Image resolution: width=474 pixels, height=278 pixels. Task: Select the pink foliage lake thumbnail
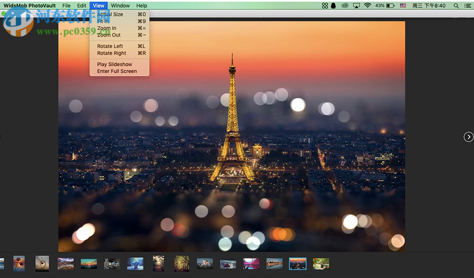point(251,264)
